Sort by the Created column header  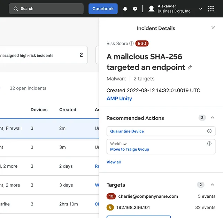pyautogui.click(x=68, y=110)
